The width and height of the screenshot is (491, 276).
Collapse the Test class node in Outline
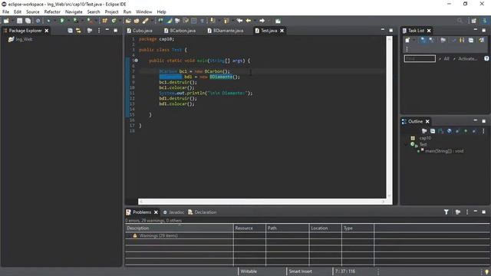[406, 144]
